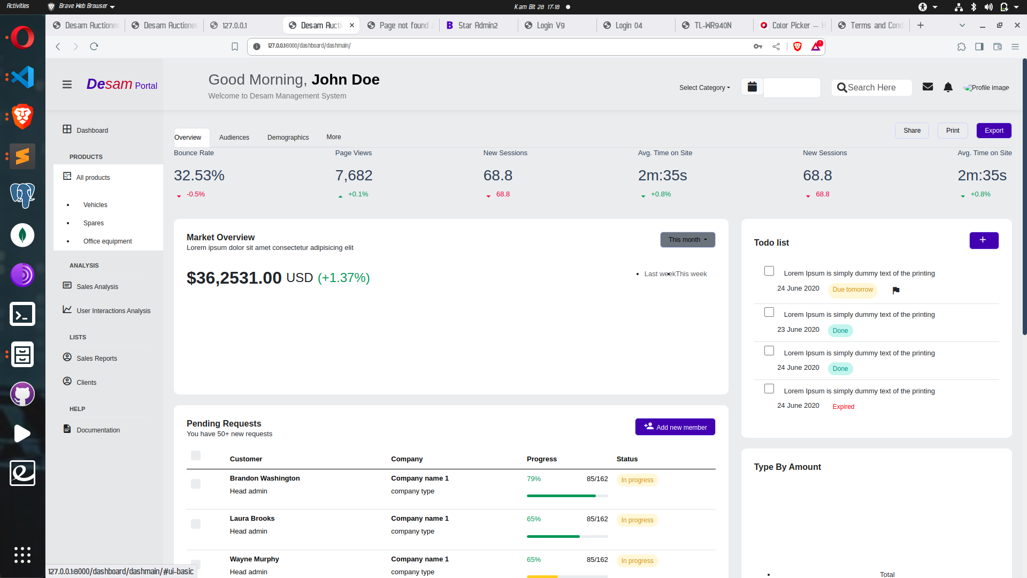Viewport: 1027px width, 578px height.
Task: Switch to the Demographics tab
Action: (288, 138)
